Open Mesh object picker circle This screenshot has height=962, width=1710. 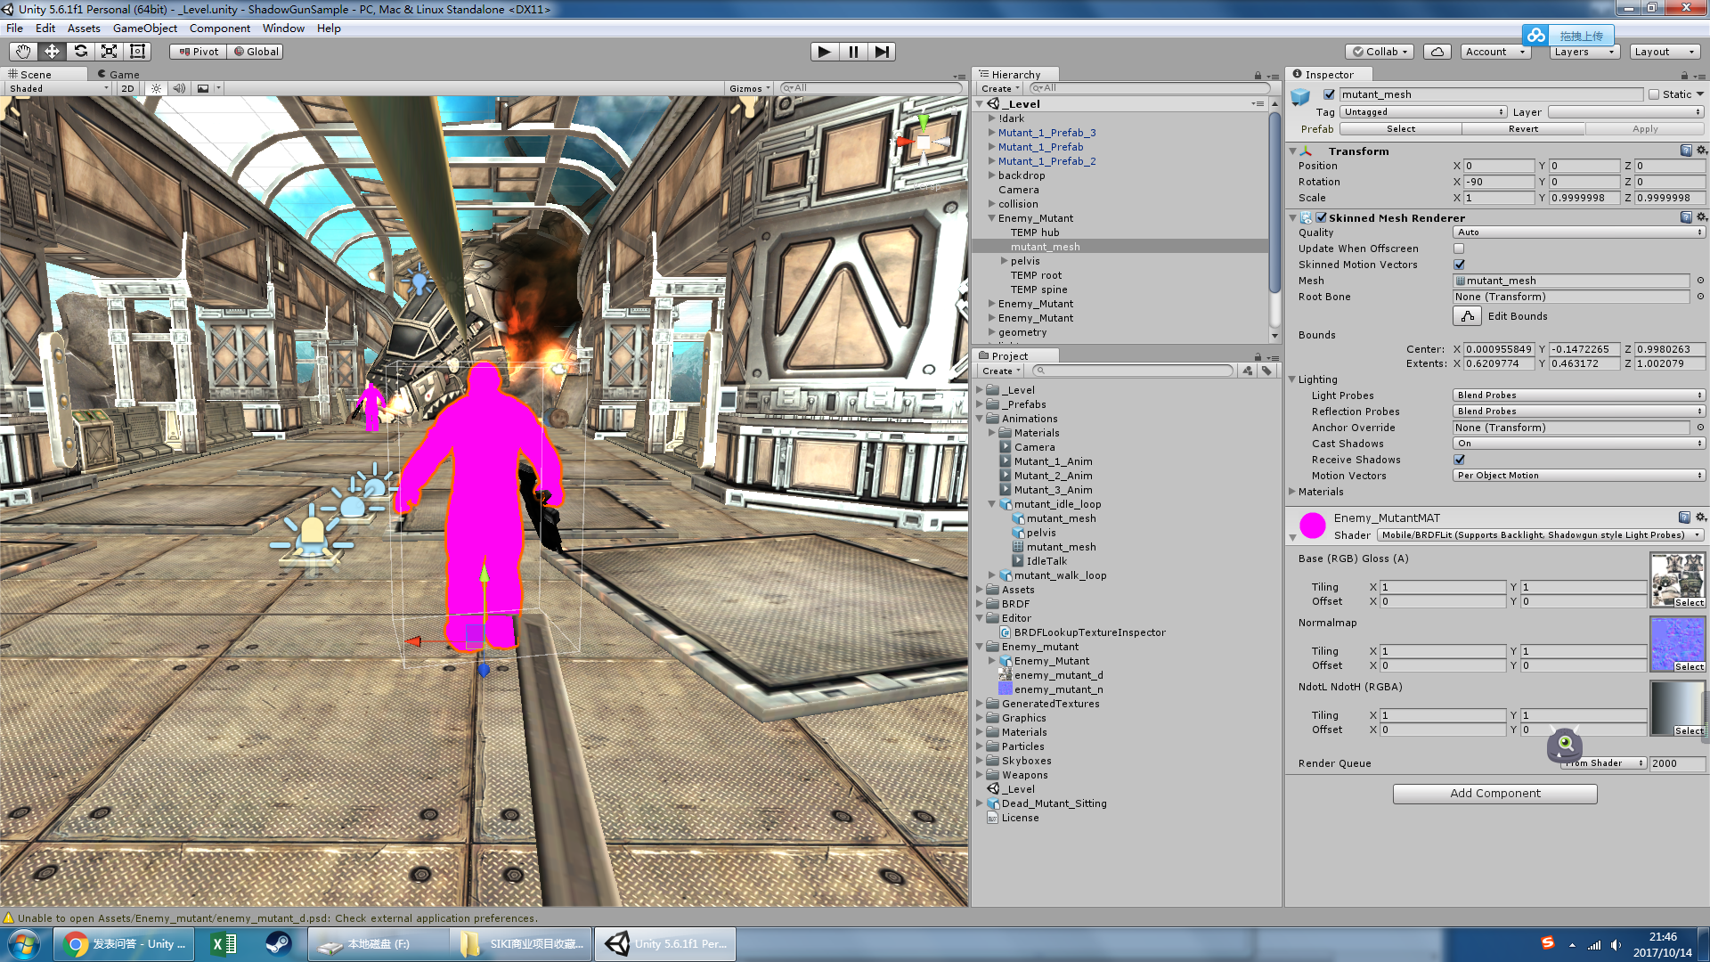pyautogui.click(x=1699, y=281)
